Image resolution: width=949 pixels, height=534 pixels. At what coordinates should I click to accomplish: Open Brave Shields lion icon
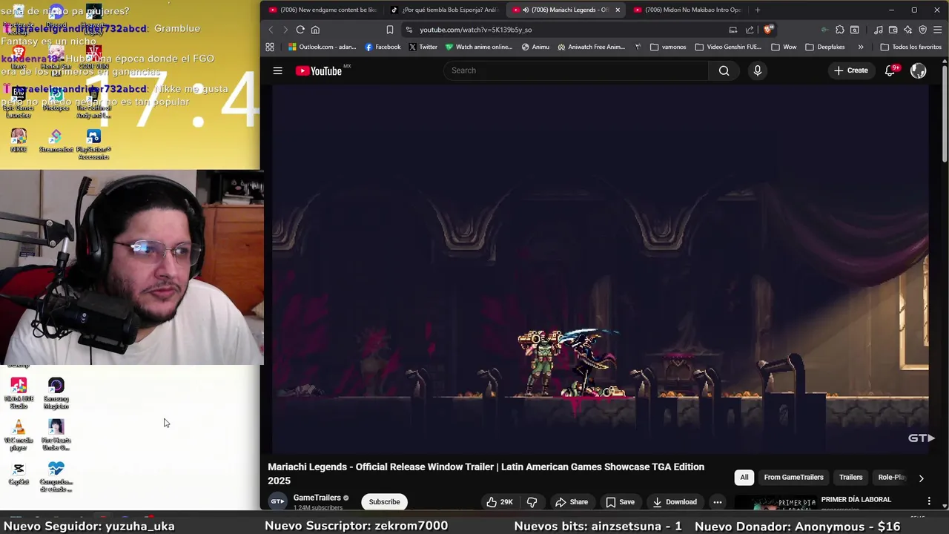(x=768, y=30)
